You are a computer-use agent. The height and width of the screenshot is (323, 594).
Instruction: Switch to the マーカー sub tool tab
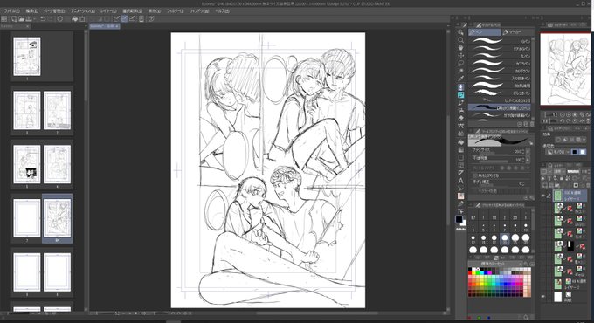(x=517, y=32)
